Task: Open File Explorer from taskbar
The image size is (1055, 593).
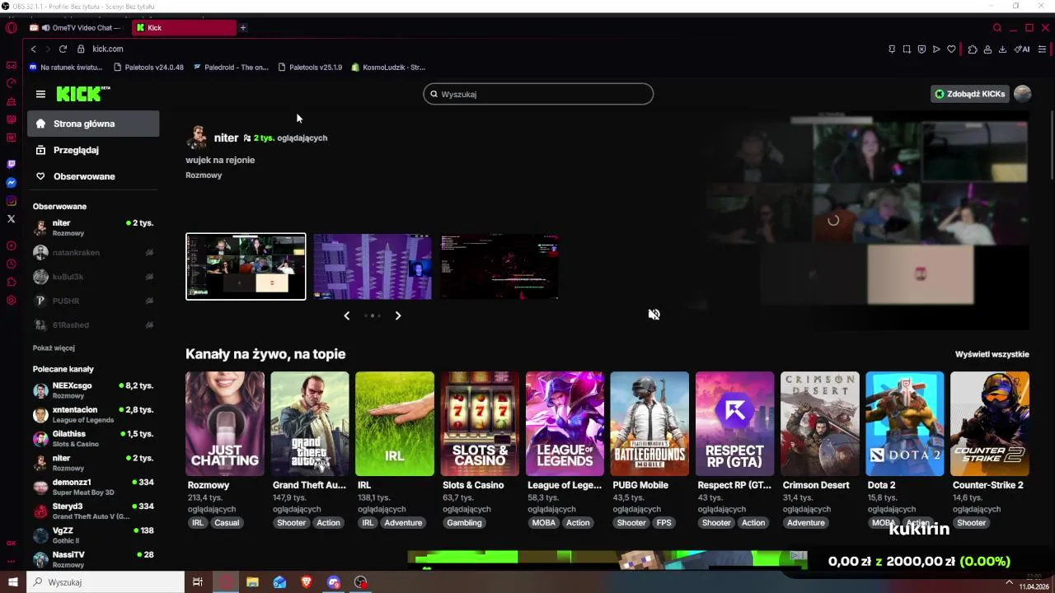Action: (x=252, y=582)
